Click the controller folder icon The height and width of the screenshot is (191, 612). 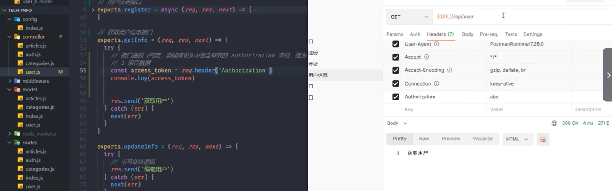coord(17,37)
